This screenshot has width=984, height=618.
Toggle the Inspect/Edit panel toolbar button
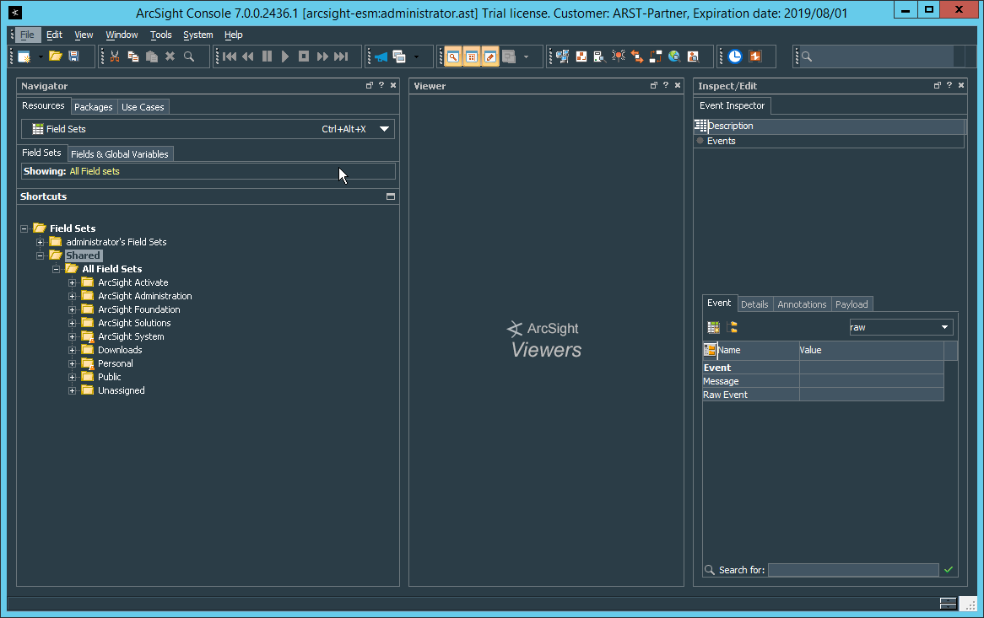(490, 56)
